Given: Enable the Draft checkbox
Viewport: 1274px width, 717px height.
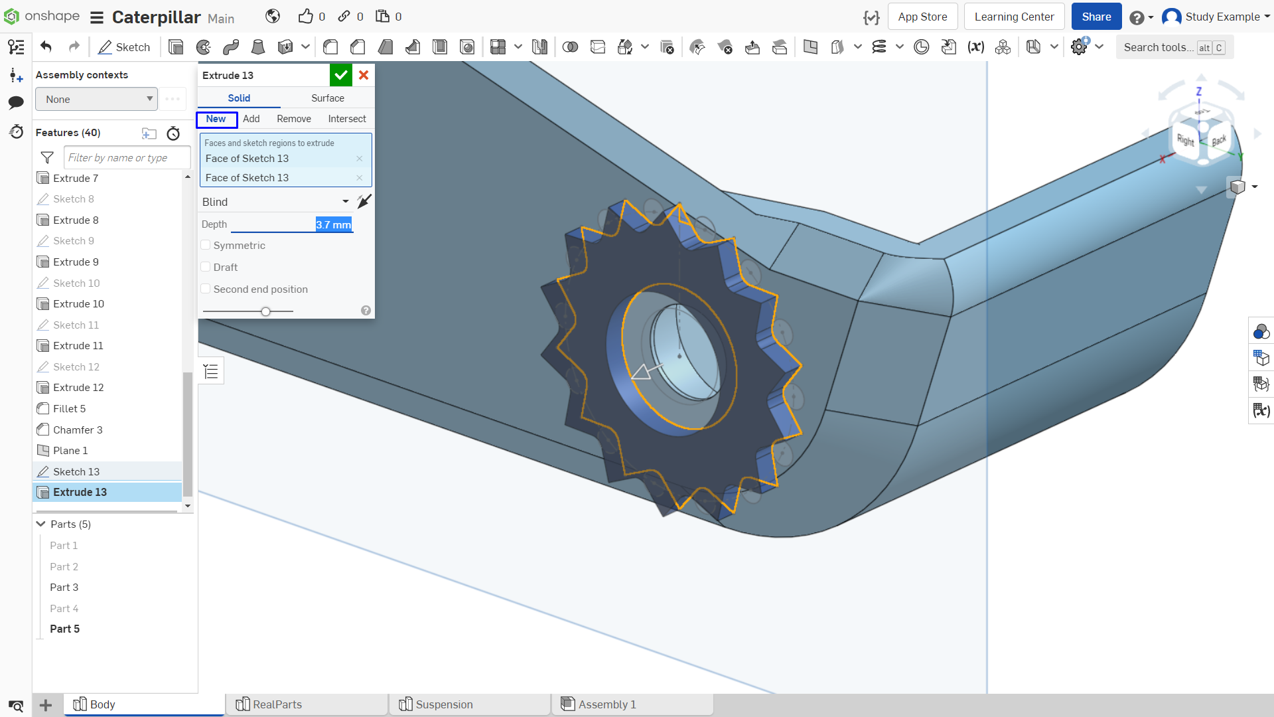Looking at the screenshot, I should (206, 267).
